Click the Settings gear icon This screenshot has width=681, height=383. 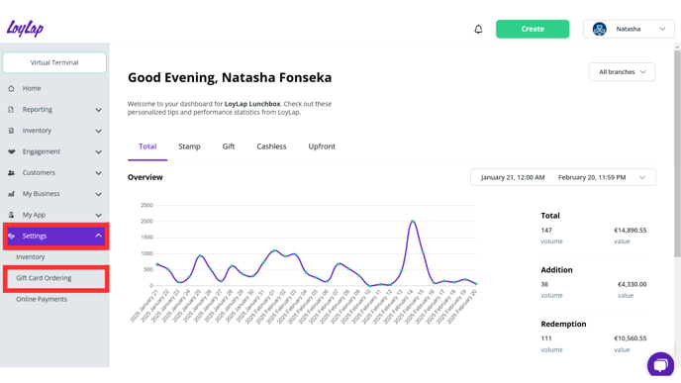pyautogui.click(x=12, y=236)
